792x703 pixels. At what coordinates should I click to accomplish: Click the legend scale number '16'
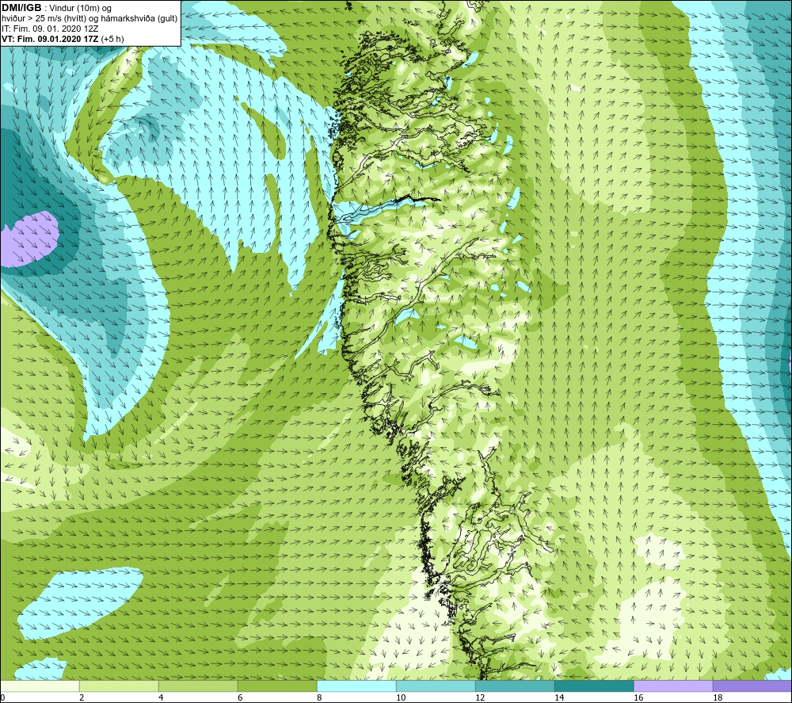coord(638,698)
